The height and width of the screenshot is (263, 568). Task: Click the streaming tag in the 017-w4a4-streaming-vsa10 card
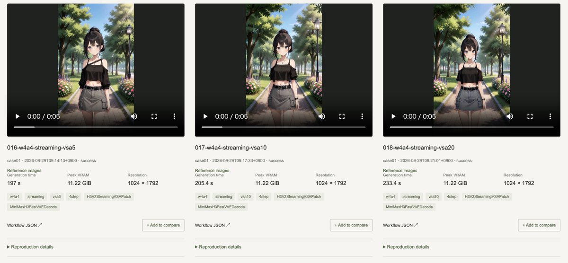click(x=224, y=196)
